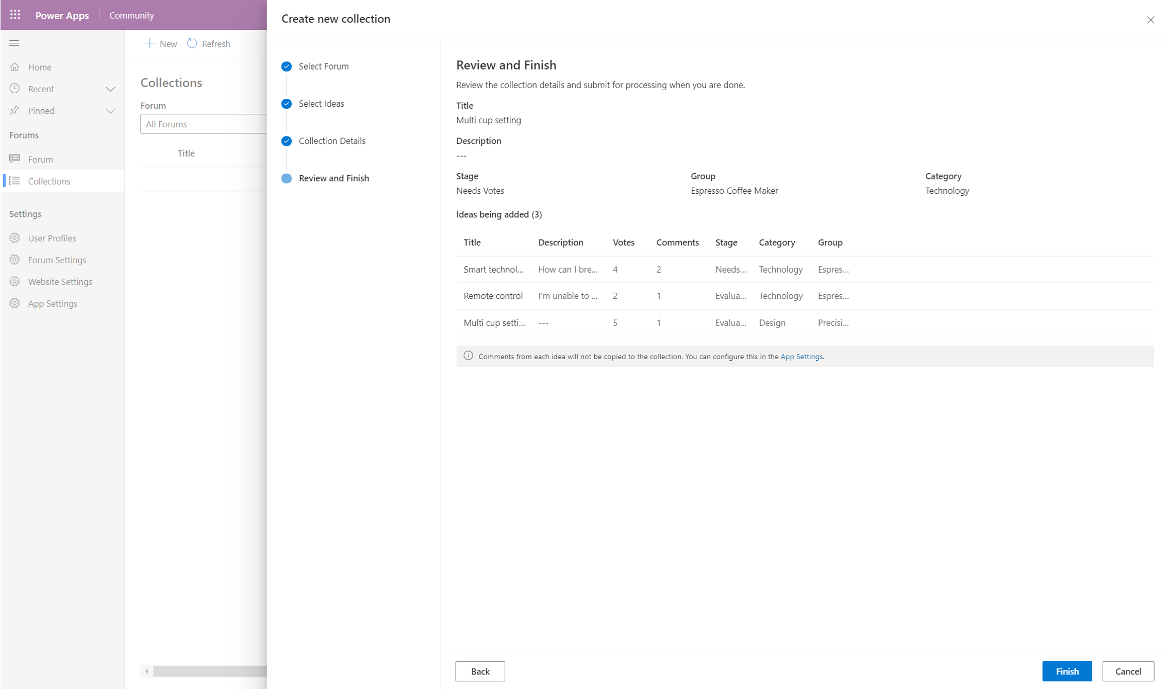The image size is (1168, 690).
Task: Click the Forum icon in sidebar
Action: pos(14,159)
